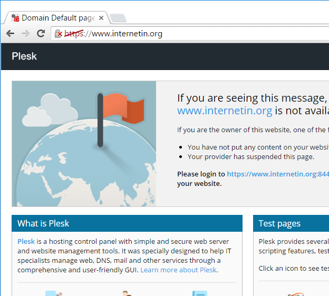This screenshot has height=296, width=329.
Task: Click the rightmost icon under What is Plesk
Action: pos(199,293)
